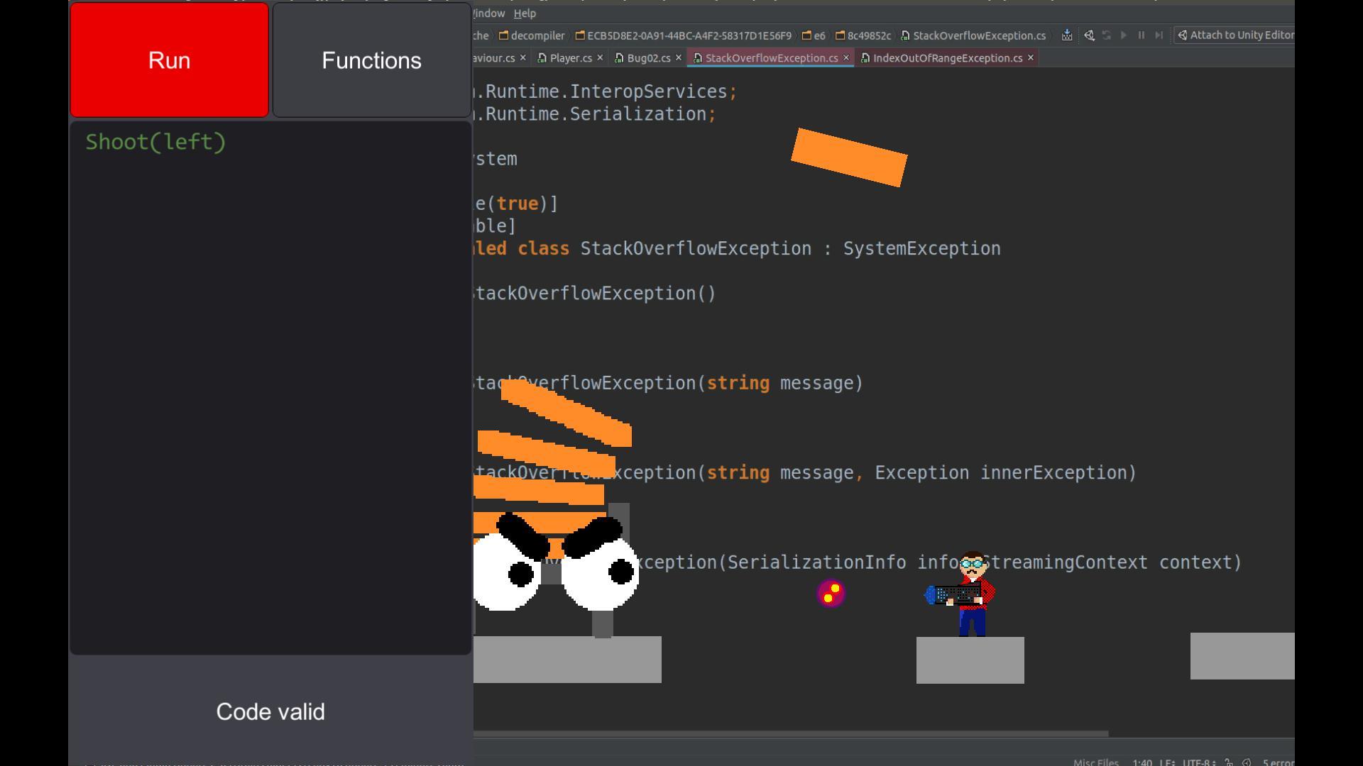
Task: Close the Player.cs tab
Action: click(x=600, y=58)
